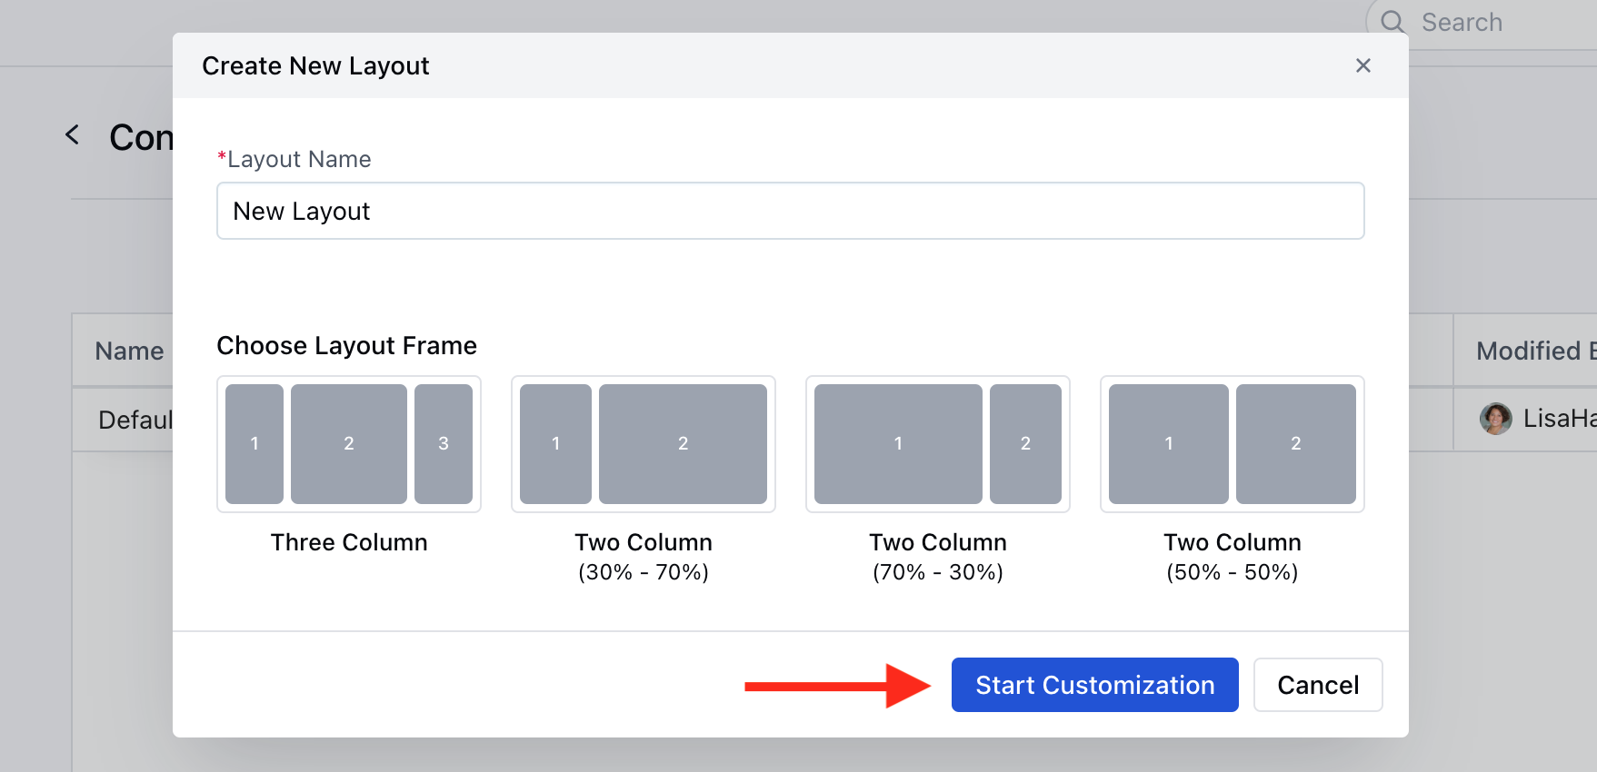Click the Layout Name input field
1597x772 pixels.
pos(790,211)
